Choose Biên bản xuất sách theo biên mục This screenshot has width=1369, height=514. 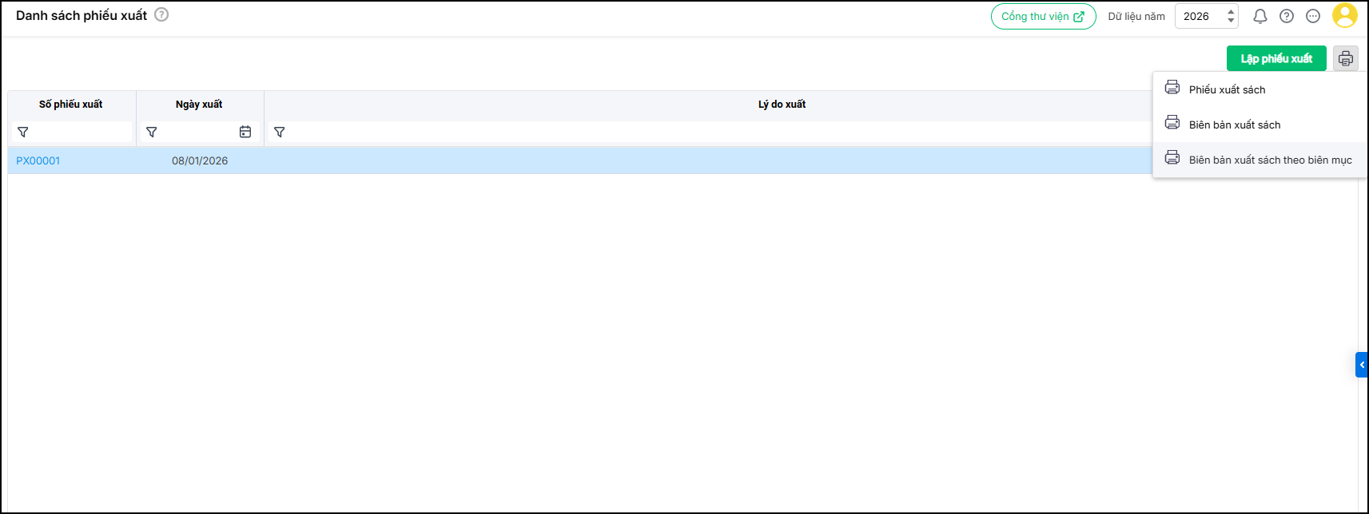1270,160
